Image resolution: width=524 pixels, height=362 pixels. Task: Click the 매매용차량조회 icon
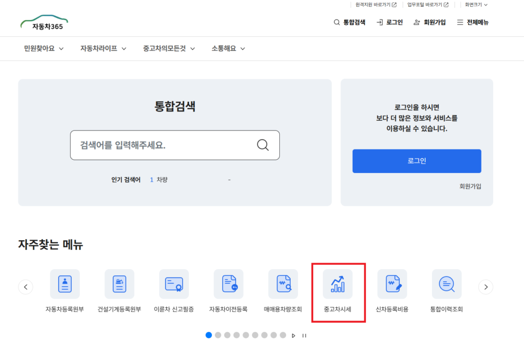click(283, 284)
